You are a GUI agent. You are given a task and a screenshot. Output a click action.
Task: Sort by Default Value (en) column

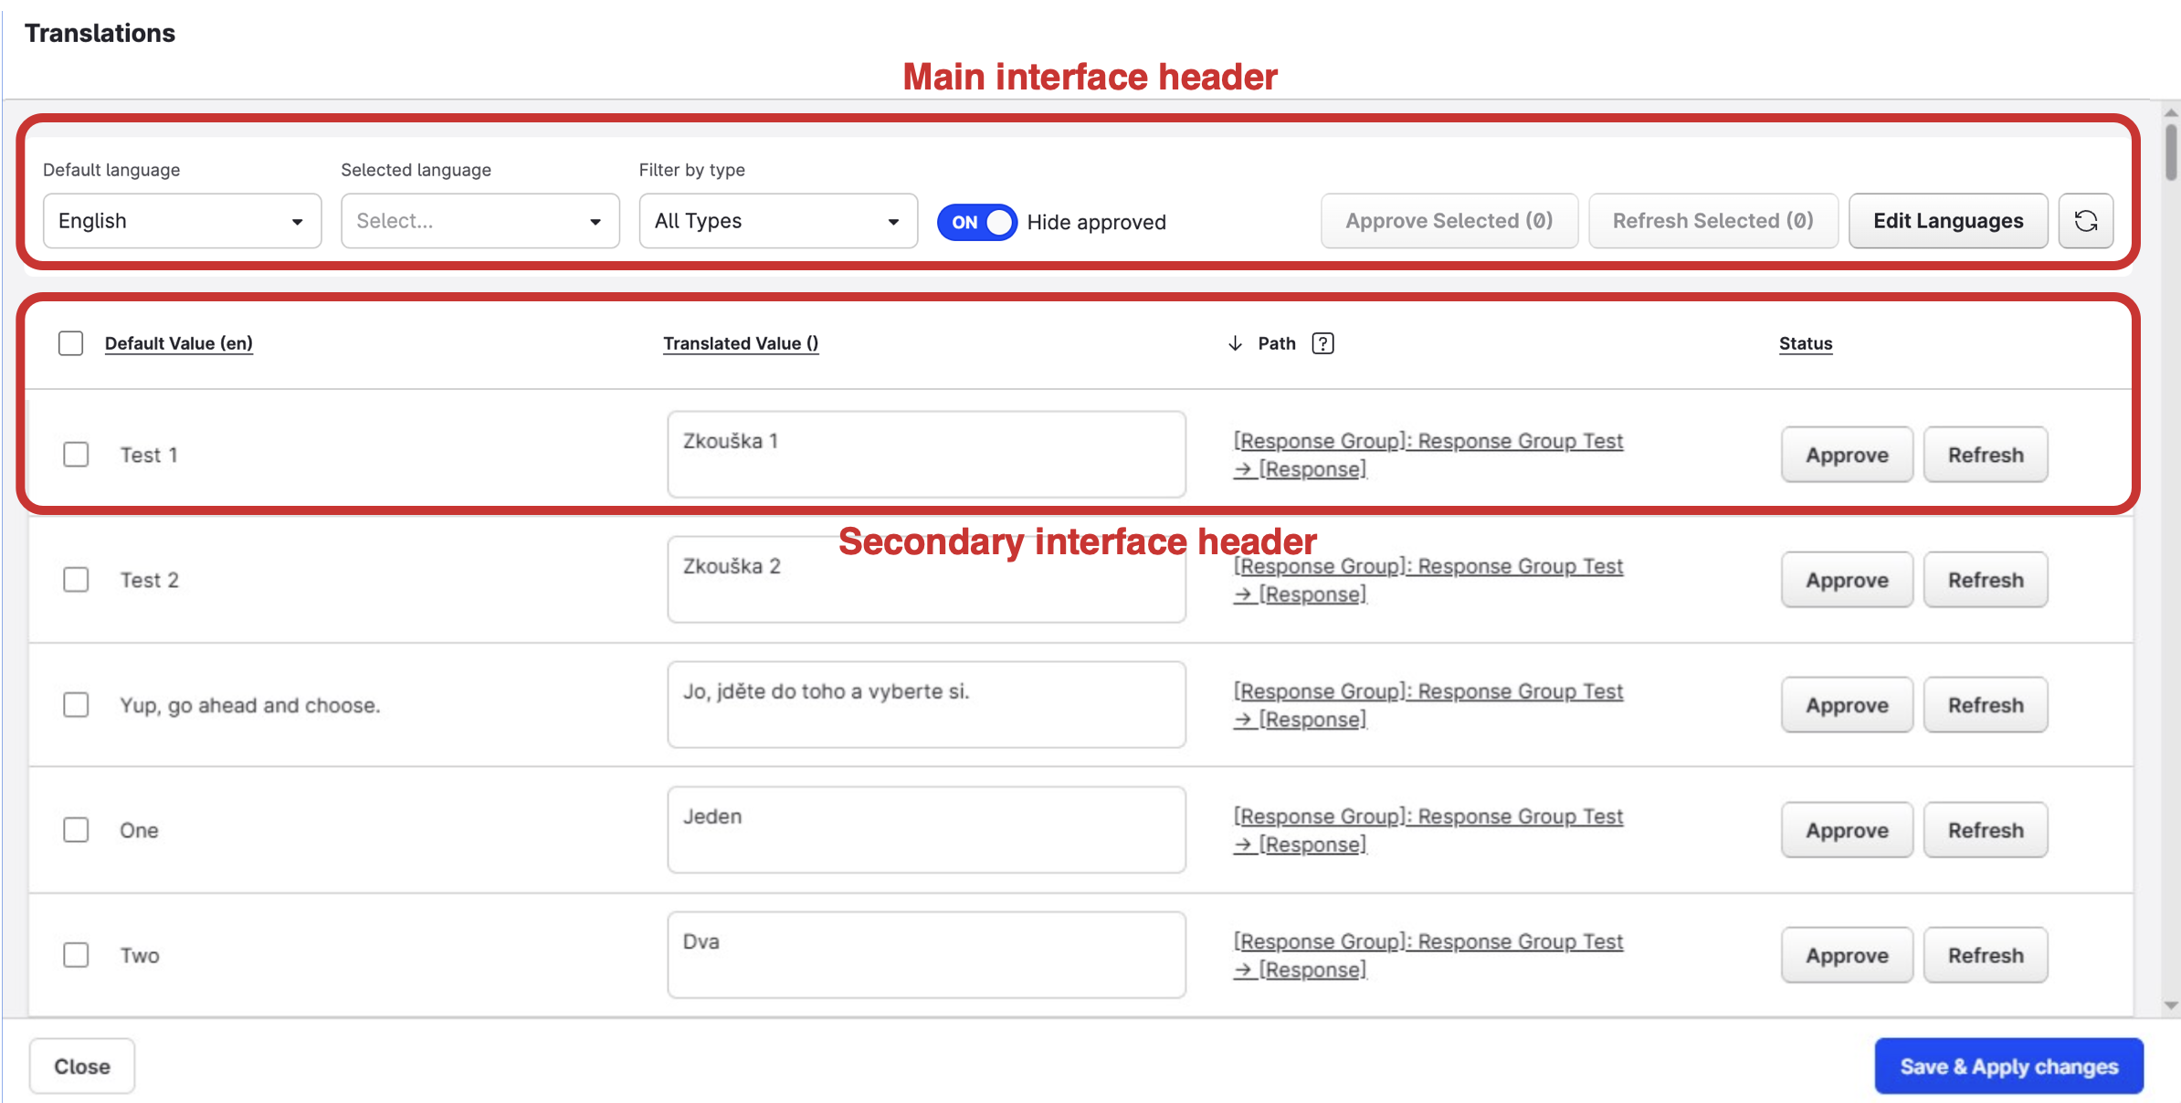tap(178, 343)
